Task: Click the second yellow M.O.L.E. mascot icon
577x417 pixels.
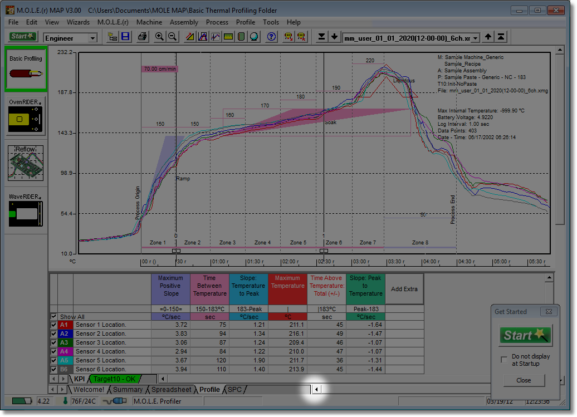Action: (x=301, y=37)
